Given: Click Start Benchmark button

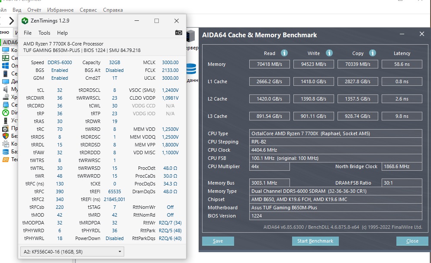Looking at the screenshot, I should (x=315, y=241).
